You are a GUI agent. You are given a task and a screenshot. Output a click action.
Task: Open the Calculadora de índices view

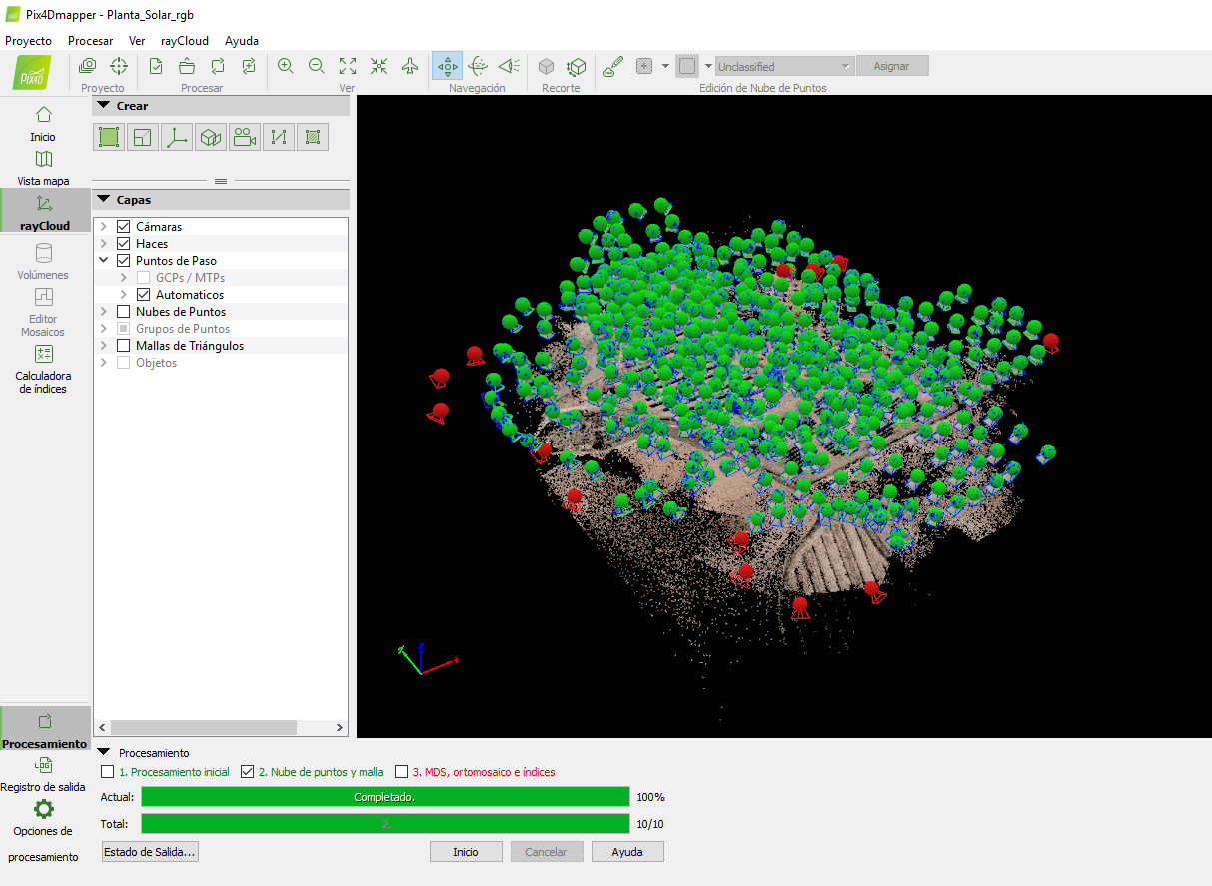click(43, 369)
